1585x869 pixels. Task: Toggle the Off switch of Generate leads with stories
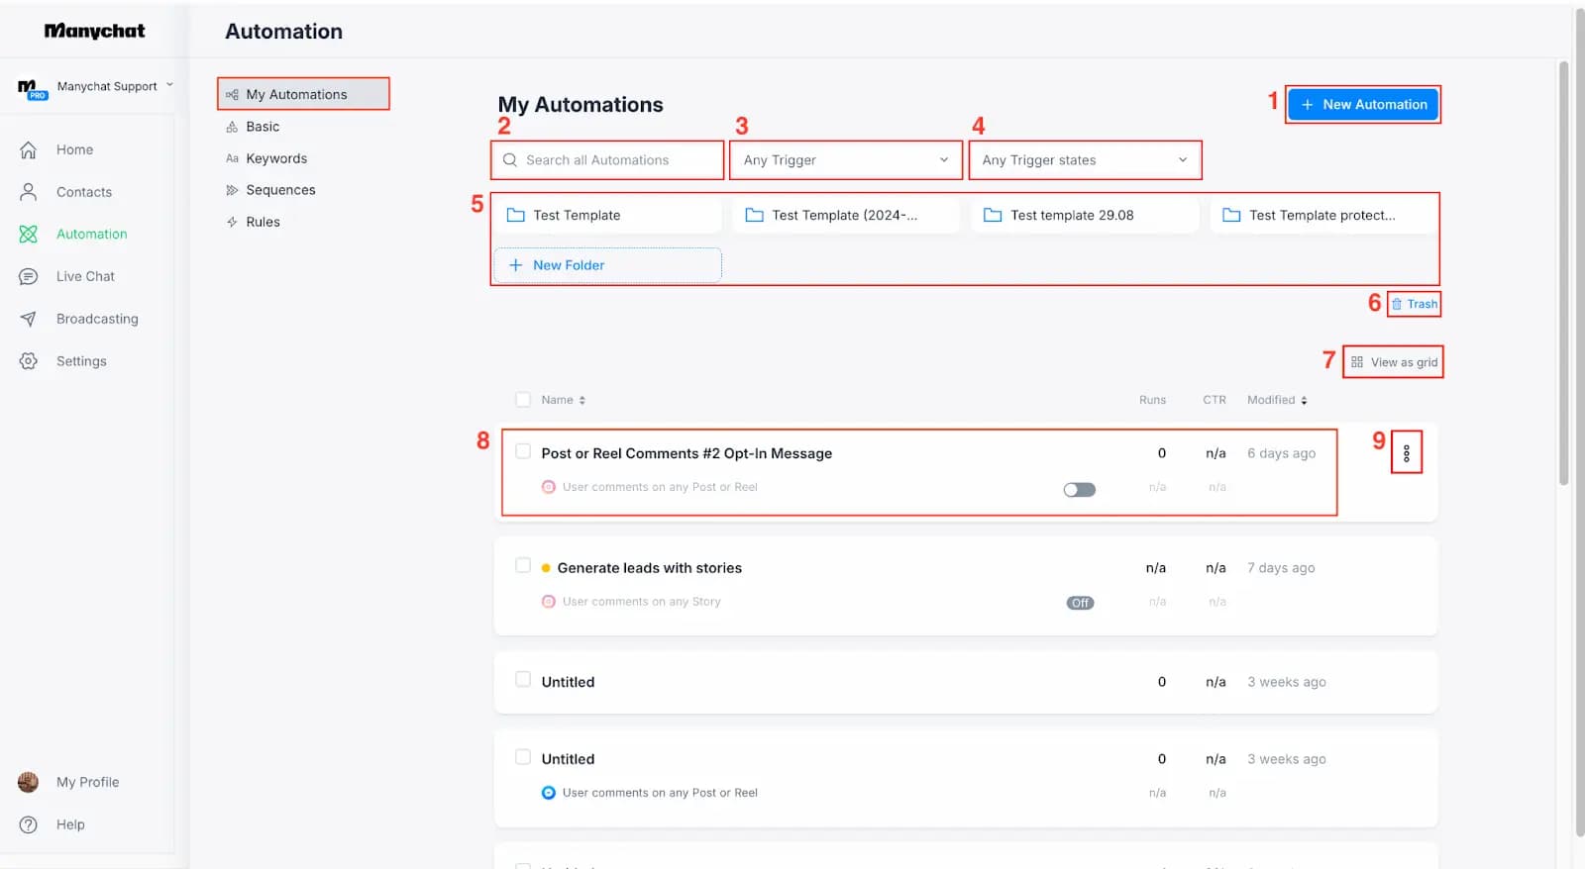(x=1080, y=603)
